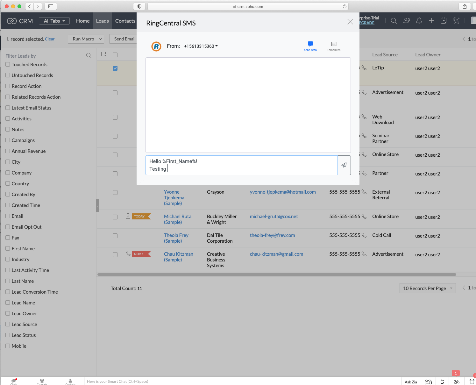Open the From phone number dropdown
Screen dimensions: 476x385
point(201,46)
